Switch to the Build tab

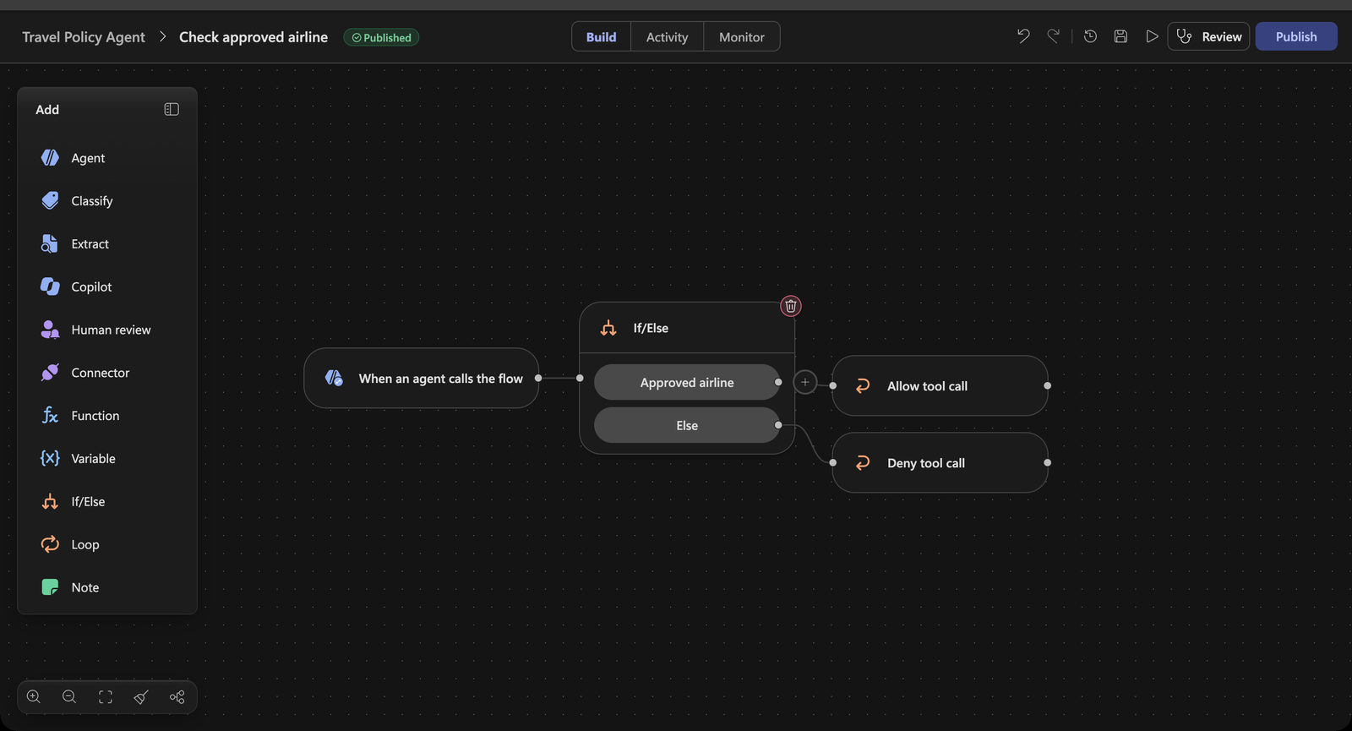click(x=602, y=36)
